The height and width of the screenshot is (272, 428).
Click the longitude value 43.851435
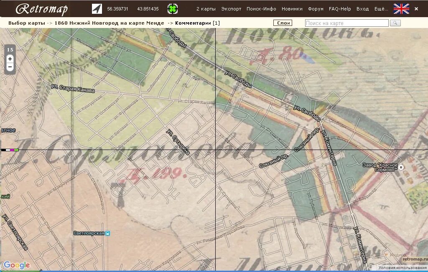click(x=148, y=9)
